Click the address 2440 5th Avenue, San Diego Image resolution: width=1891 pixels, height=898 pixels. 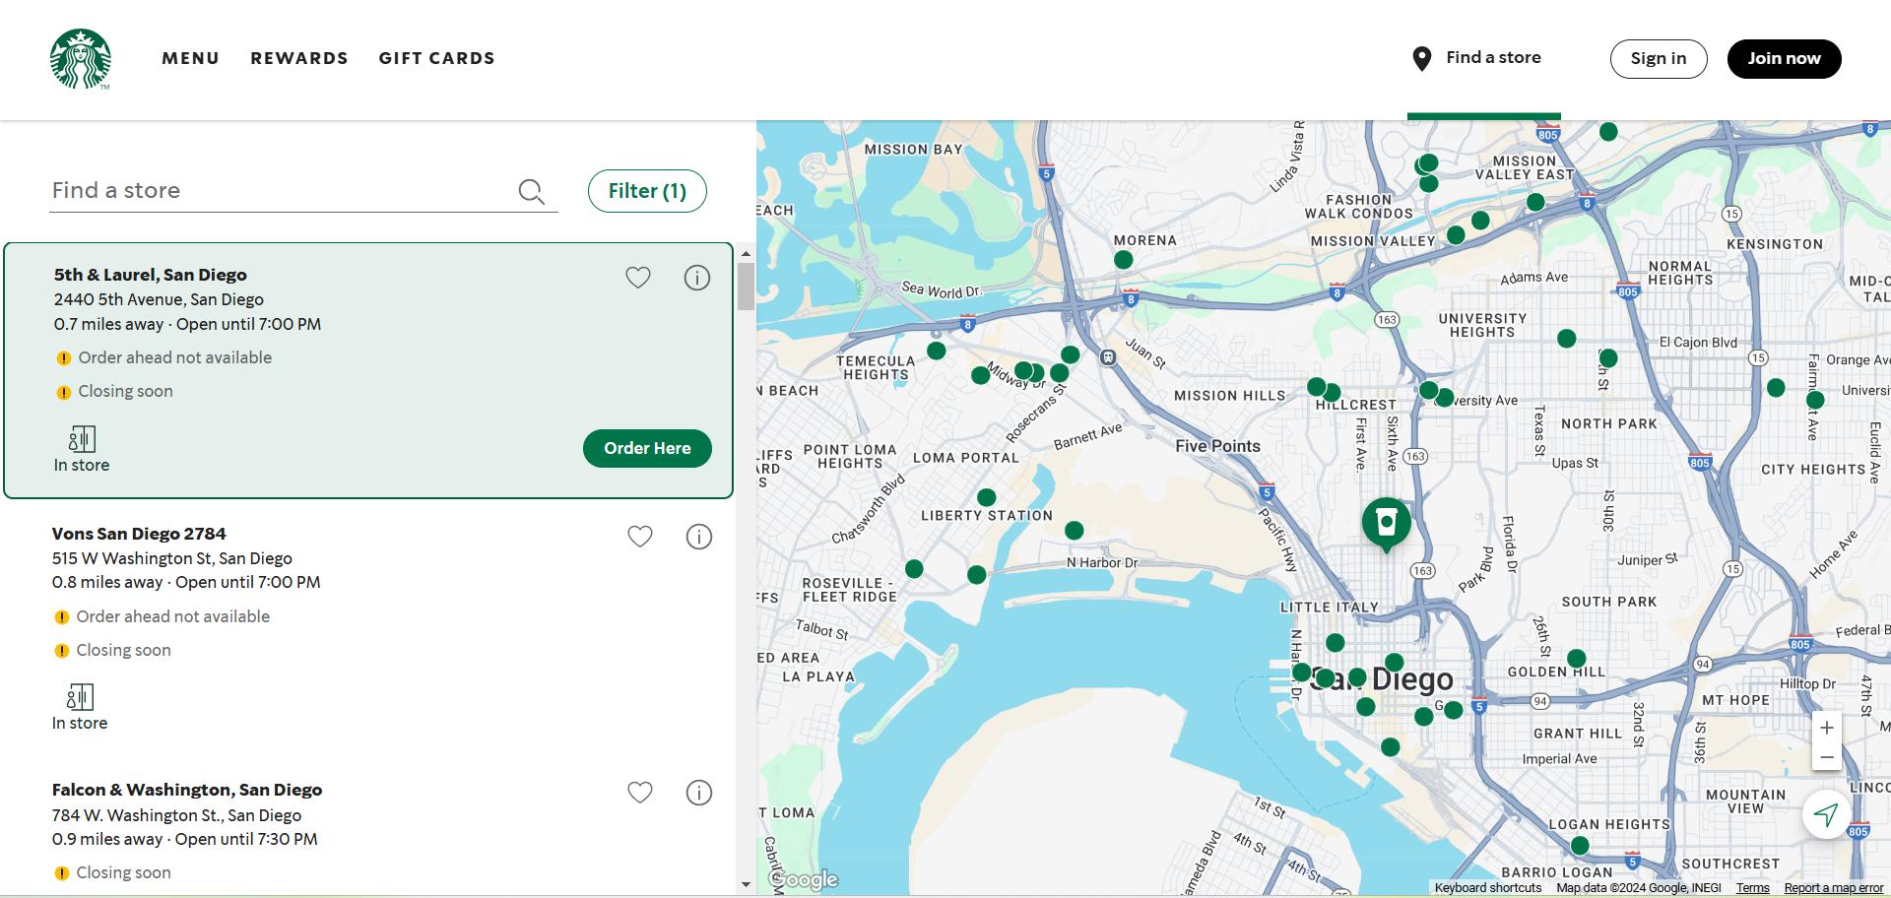click(159, 299)
